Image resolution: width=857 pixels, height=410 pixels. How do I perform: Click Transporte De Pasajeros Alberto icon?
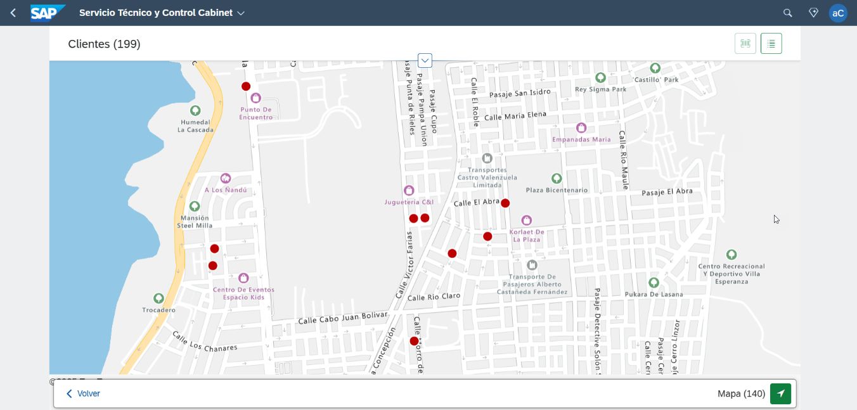tap(532, 265)
